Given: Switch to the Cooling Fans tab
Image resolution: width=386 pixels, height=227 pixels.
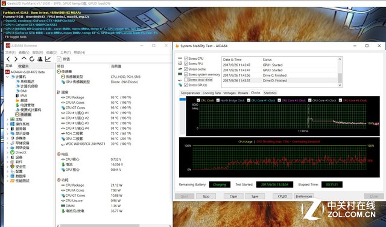Looking at the screenshot, I should click(212, 93).
